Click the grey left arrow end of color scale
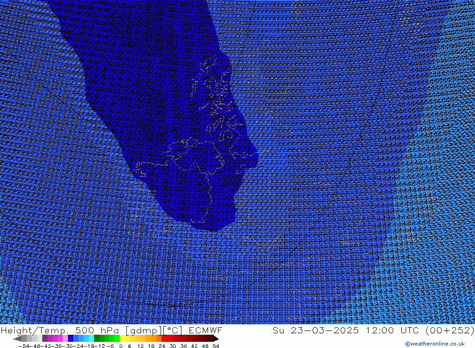Screen dimensions: 475x348 17,339
